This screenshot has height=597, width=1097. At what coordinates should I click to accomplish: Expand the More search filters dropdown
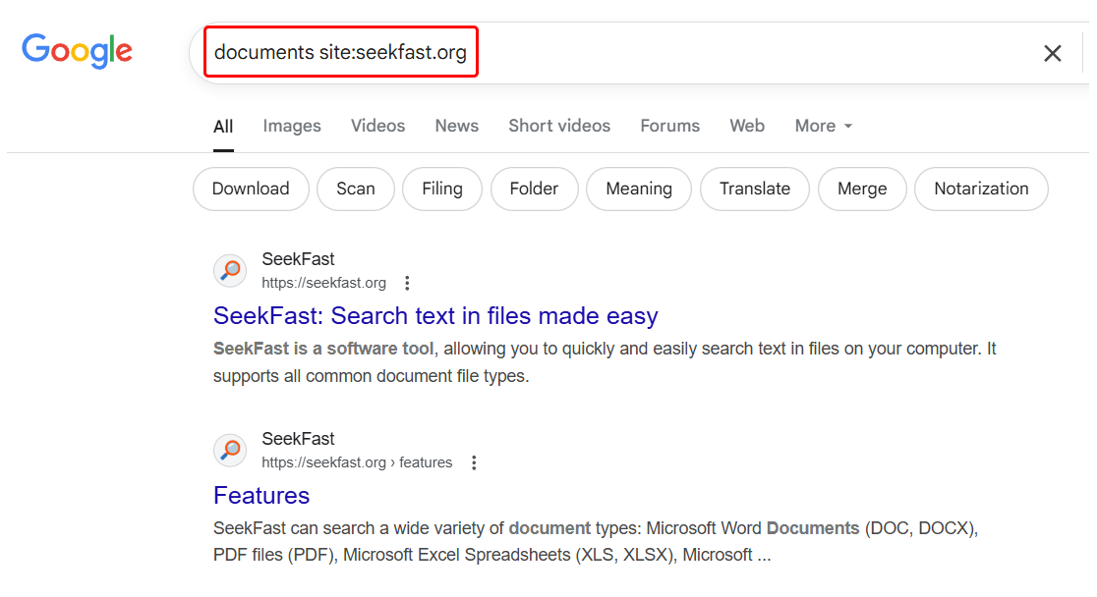(823, 126)
